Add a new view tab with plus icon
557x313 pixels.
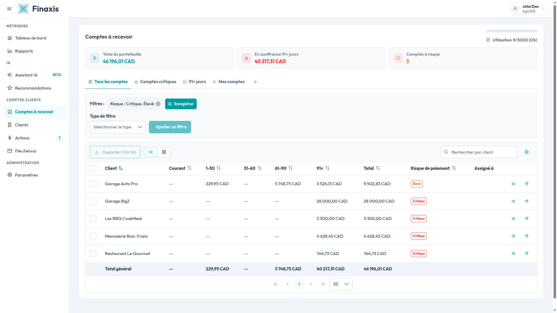255,82
